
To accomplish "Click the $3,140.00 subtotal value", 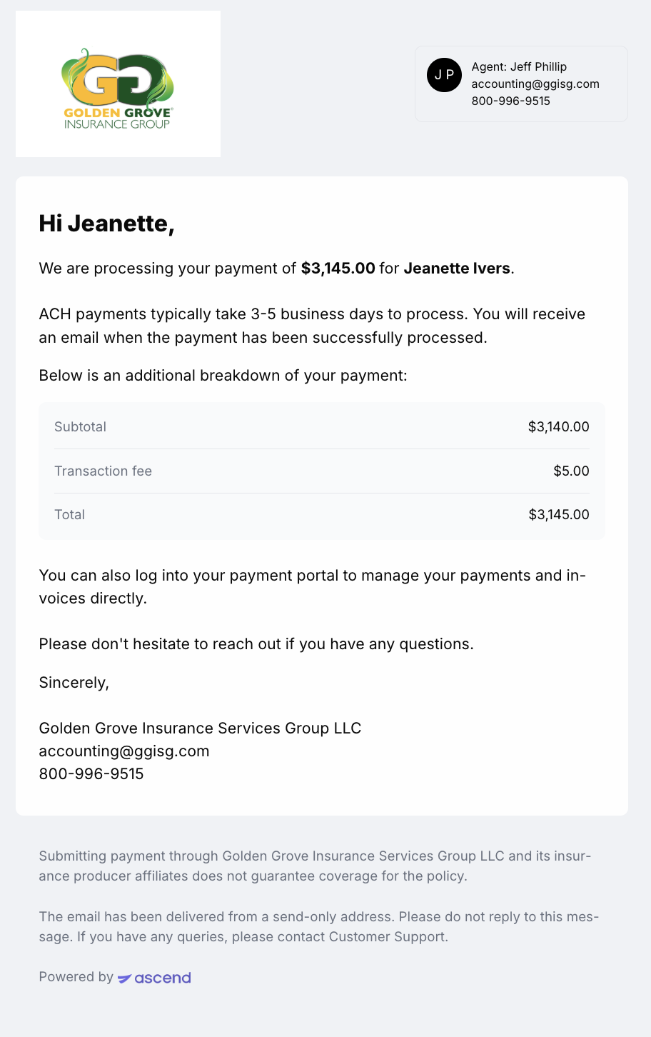I will pos(559,426).
